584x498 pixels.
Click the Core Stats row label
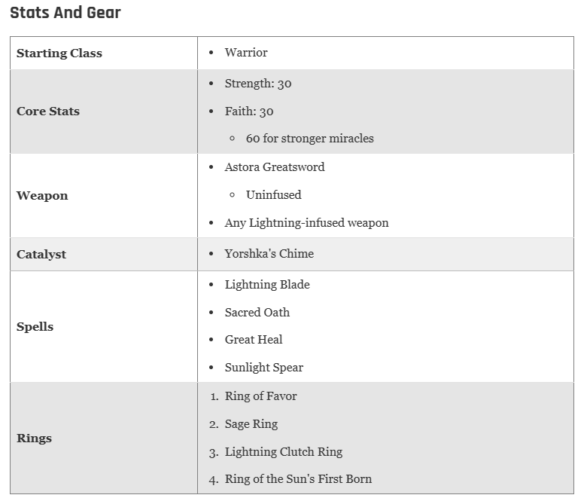48,111
